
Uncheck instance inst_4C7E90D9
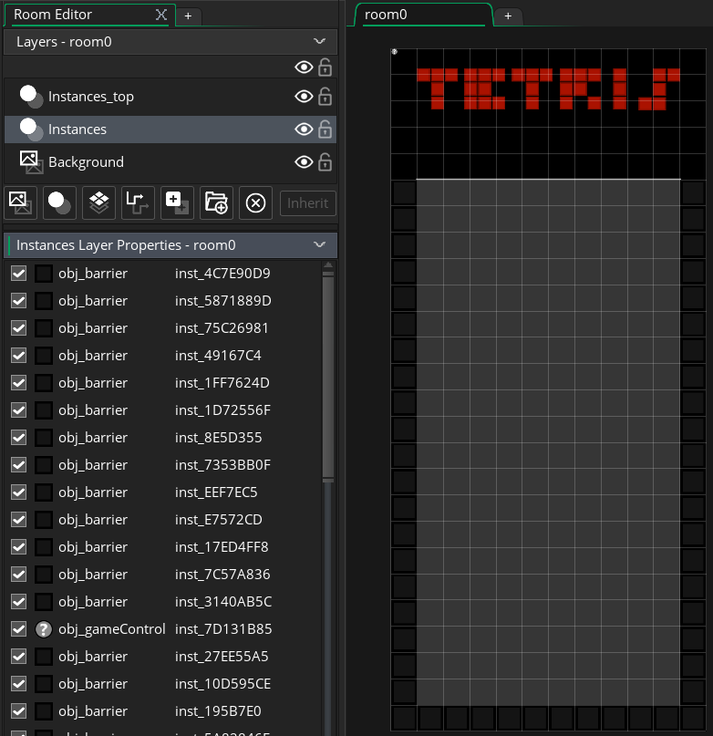[x=19, y=274]
